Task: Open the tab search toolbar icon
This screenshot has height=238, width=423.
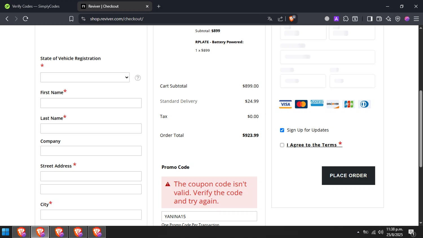Action: click(x=355, y=19)
